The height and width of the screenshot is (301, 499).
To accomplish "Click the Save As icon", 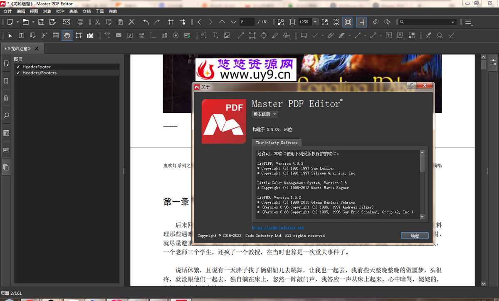I will tap(52, 22).
